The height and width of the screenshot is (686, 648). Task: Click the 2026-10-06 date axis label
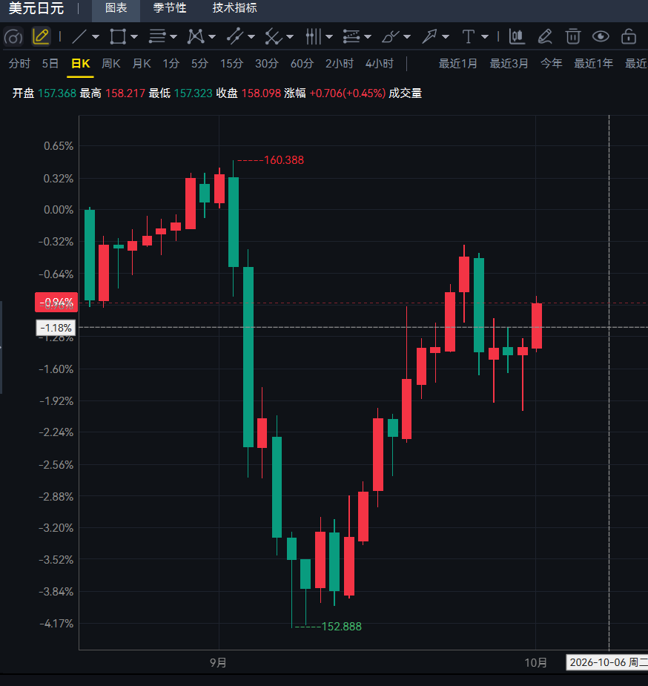coord(607,662)
